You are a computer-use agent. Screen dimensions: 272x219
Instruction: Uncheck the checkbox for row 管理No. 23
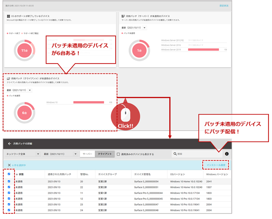coord(9,204)
